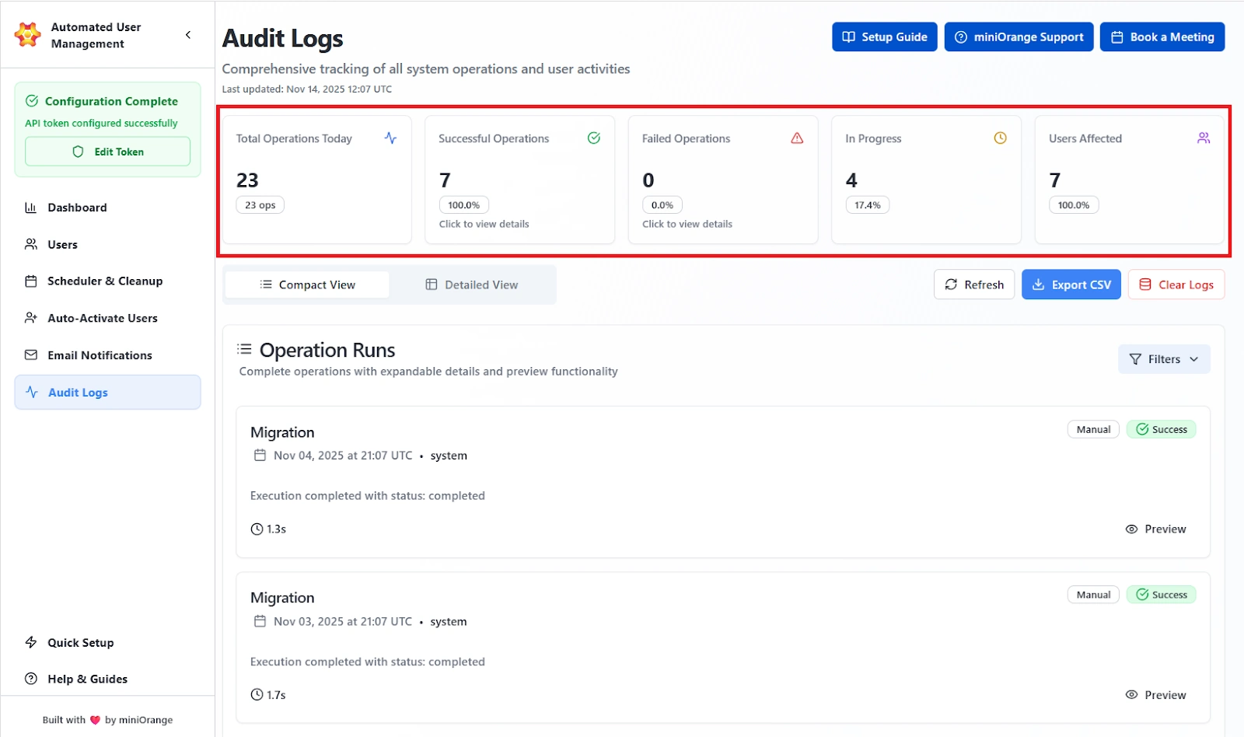
Task: Collapse the sidebar with the chevron arrow
Action: [187, 34]
